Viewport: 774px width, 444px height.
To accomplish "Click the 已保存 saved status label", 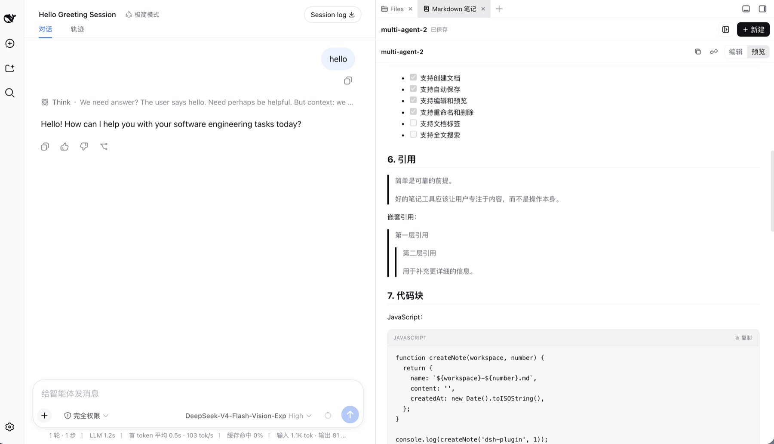I will tap(439, 30).
